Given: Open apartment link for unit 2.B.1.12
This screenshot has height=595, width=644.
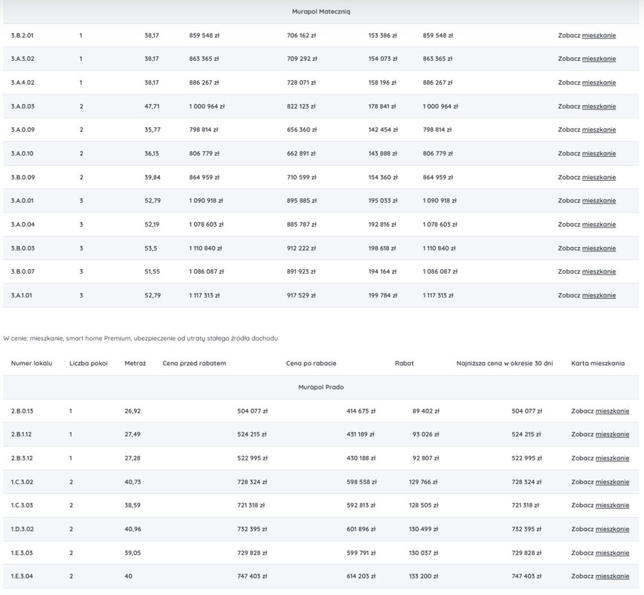Looking at the screenshot, I should 612,434.
